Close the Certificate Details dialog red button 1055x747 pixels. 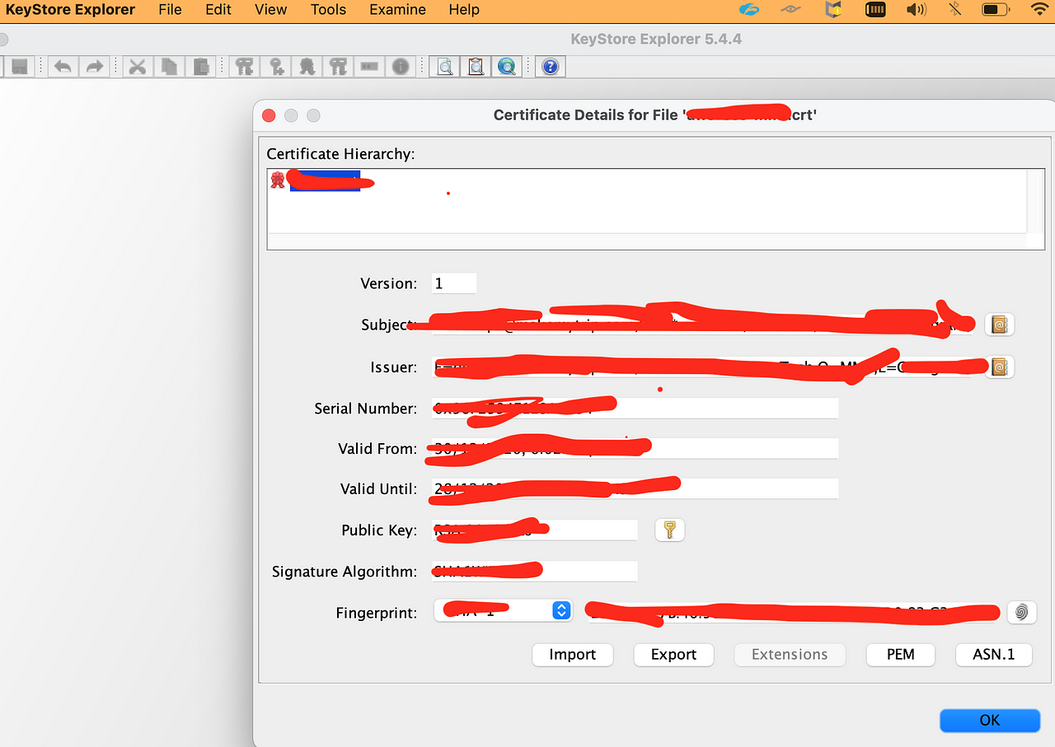269,115
